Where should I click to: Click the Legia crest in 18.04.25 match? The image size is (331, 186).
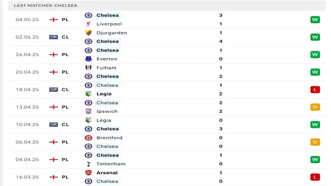(x=89, y=94)
